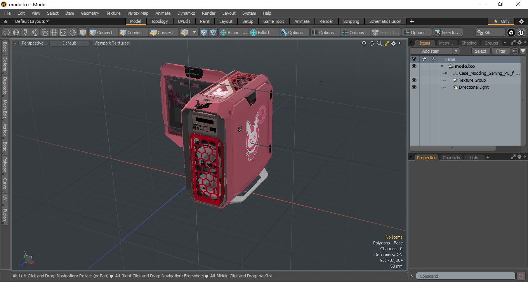Open layout settings gear next to Only
The width and height of the screenshot is (528, 282).
pyautogui.click(x=521, y=21)
